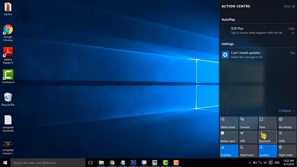
Task: Select the computer course l... desktop shortcut
Action: [x=8, y=148]
